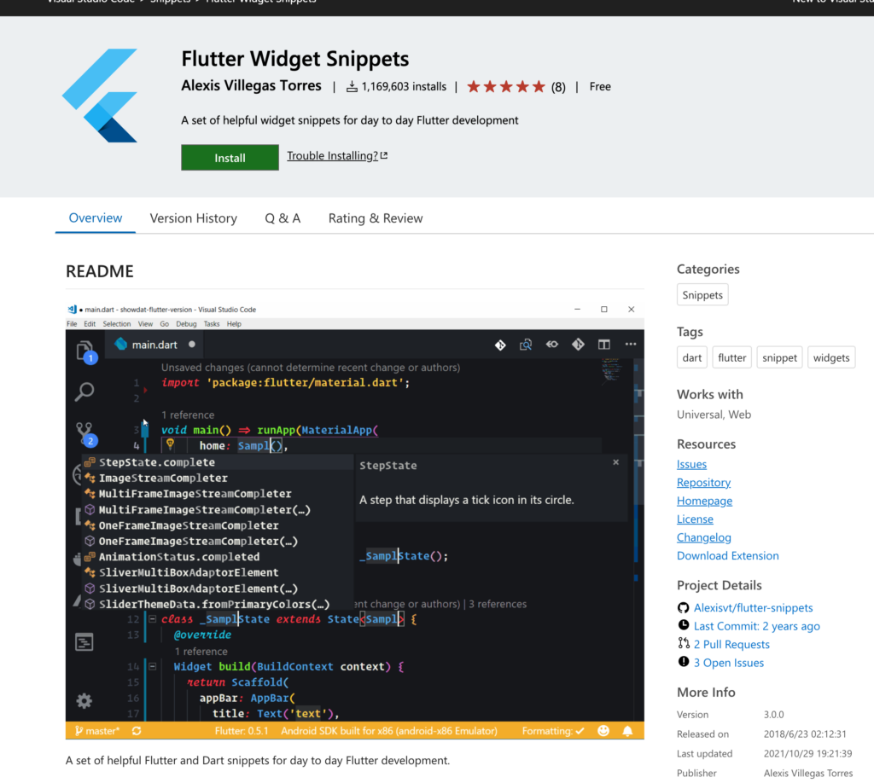Open the Overview tab
Screen dimensions: 874x783
[x=96, y=217]
